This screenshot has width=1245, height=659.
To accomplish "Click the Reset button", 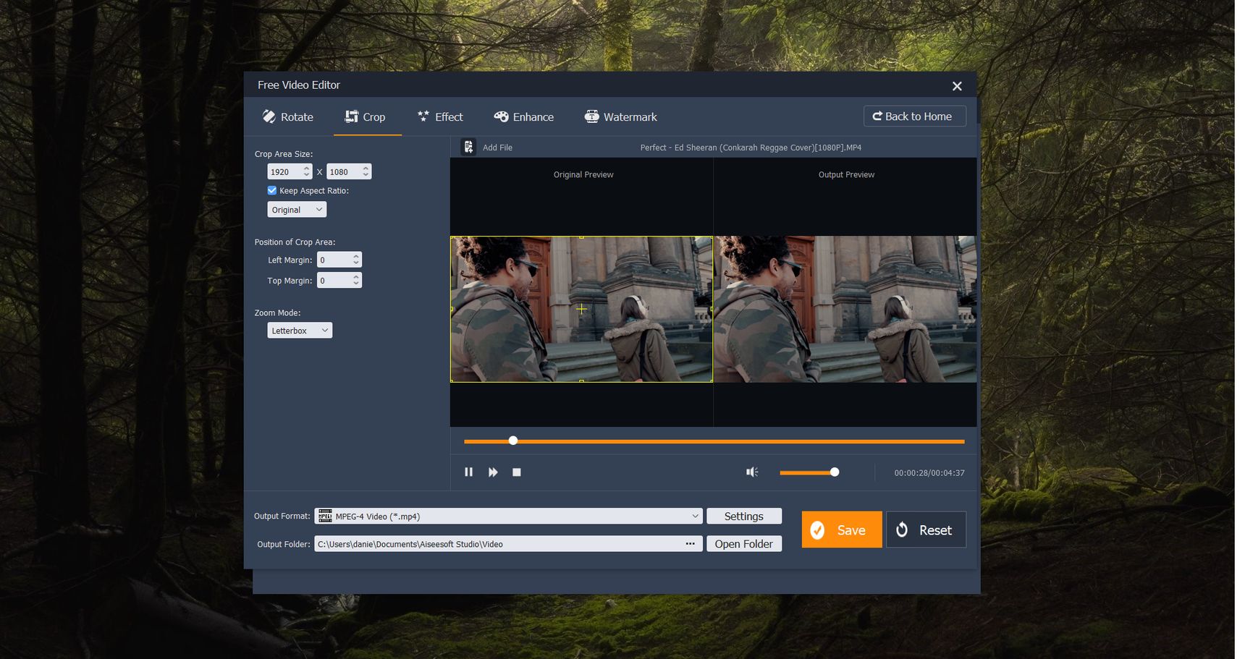I will coord(926,530).
